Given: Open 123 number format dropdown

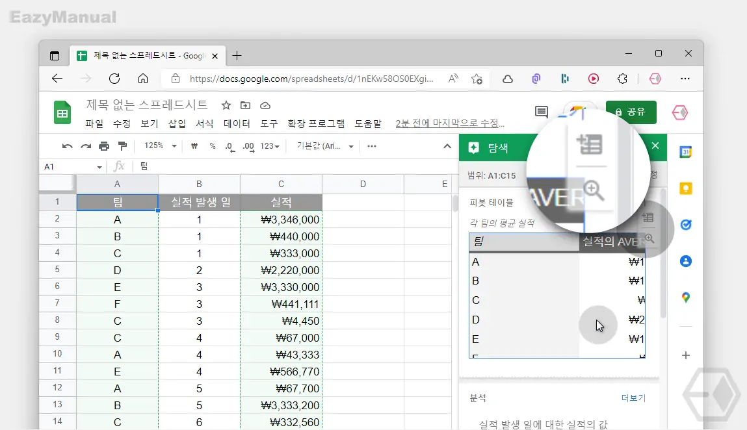Looking at the screenshot, I should click(270, 146).
